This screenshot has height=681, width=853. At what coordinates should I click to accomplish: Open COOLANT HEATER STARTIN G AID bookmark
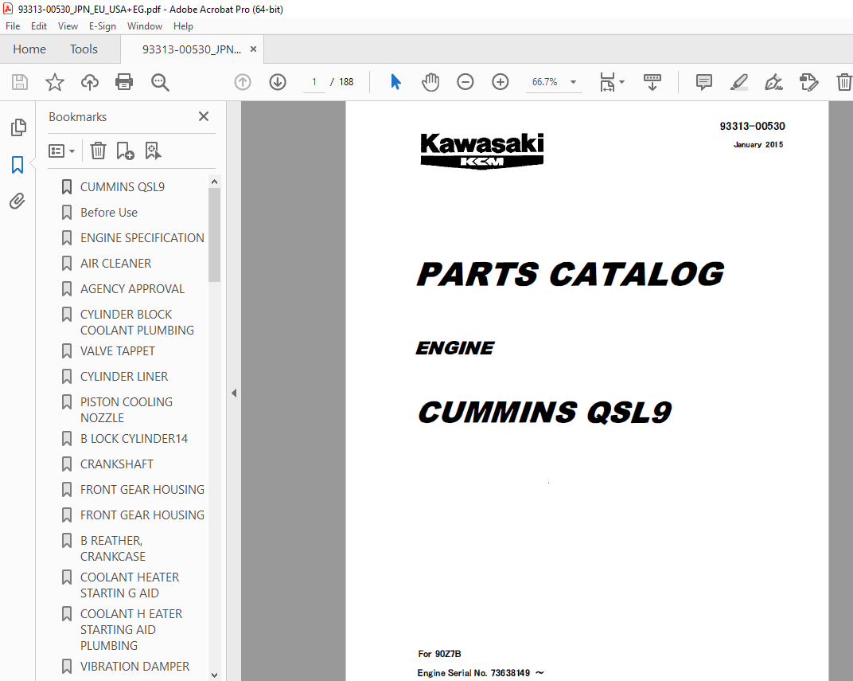click(x=130, y=585)
